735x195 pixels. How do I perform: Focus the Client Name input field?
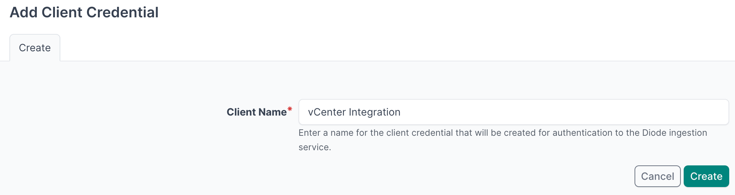(513, 112)
